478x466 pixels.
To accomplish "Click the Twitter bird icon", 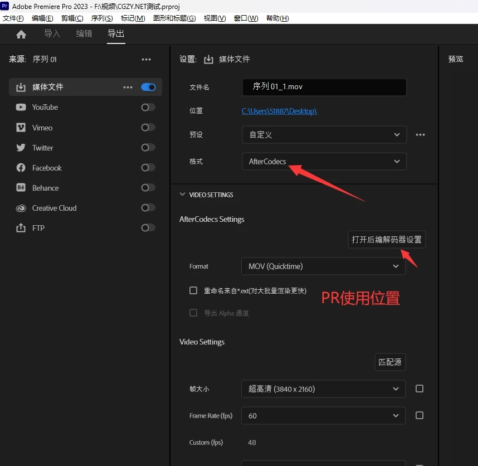I will [21, 148].
